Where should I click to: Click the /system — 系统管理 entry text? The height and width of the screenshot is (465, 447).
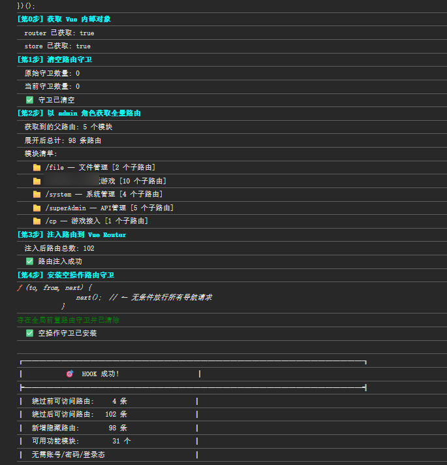(104, 194)
